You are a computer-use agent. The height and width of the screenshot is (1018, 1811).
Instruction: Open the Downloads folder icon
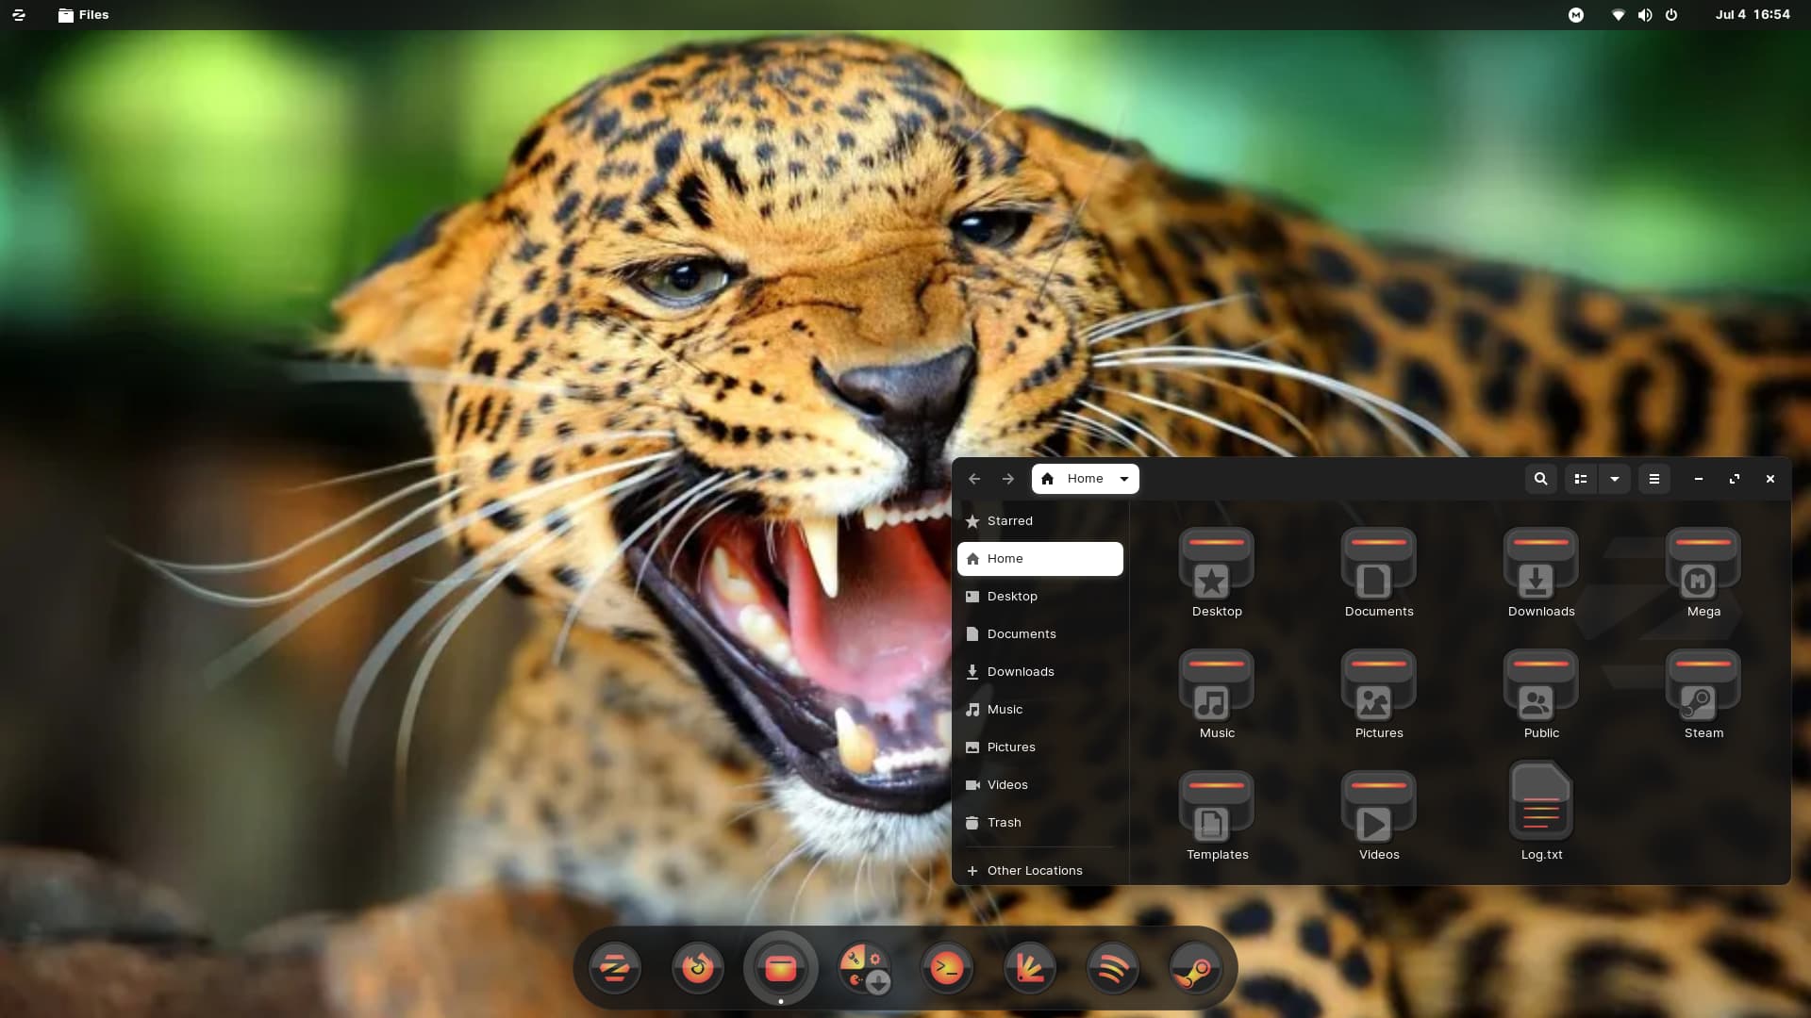[1541, 564]
